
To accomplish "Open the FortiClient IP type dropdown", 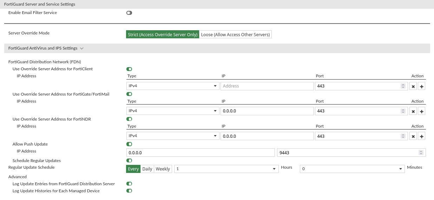I will 172,86.
